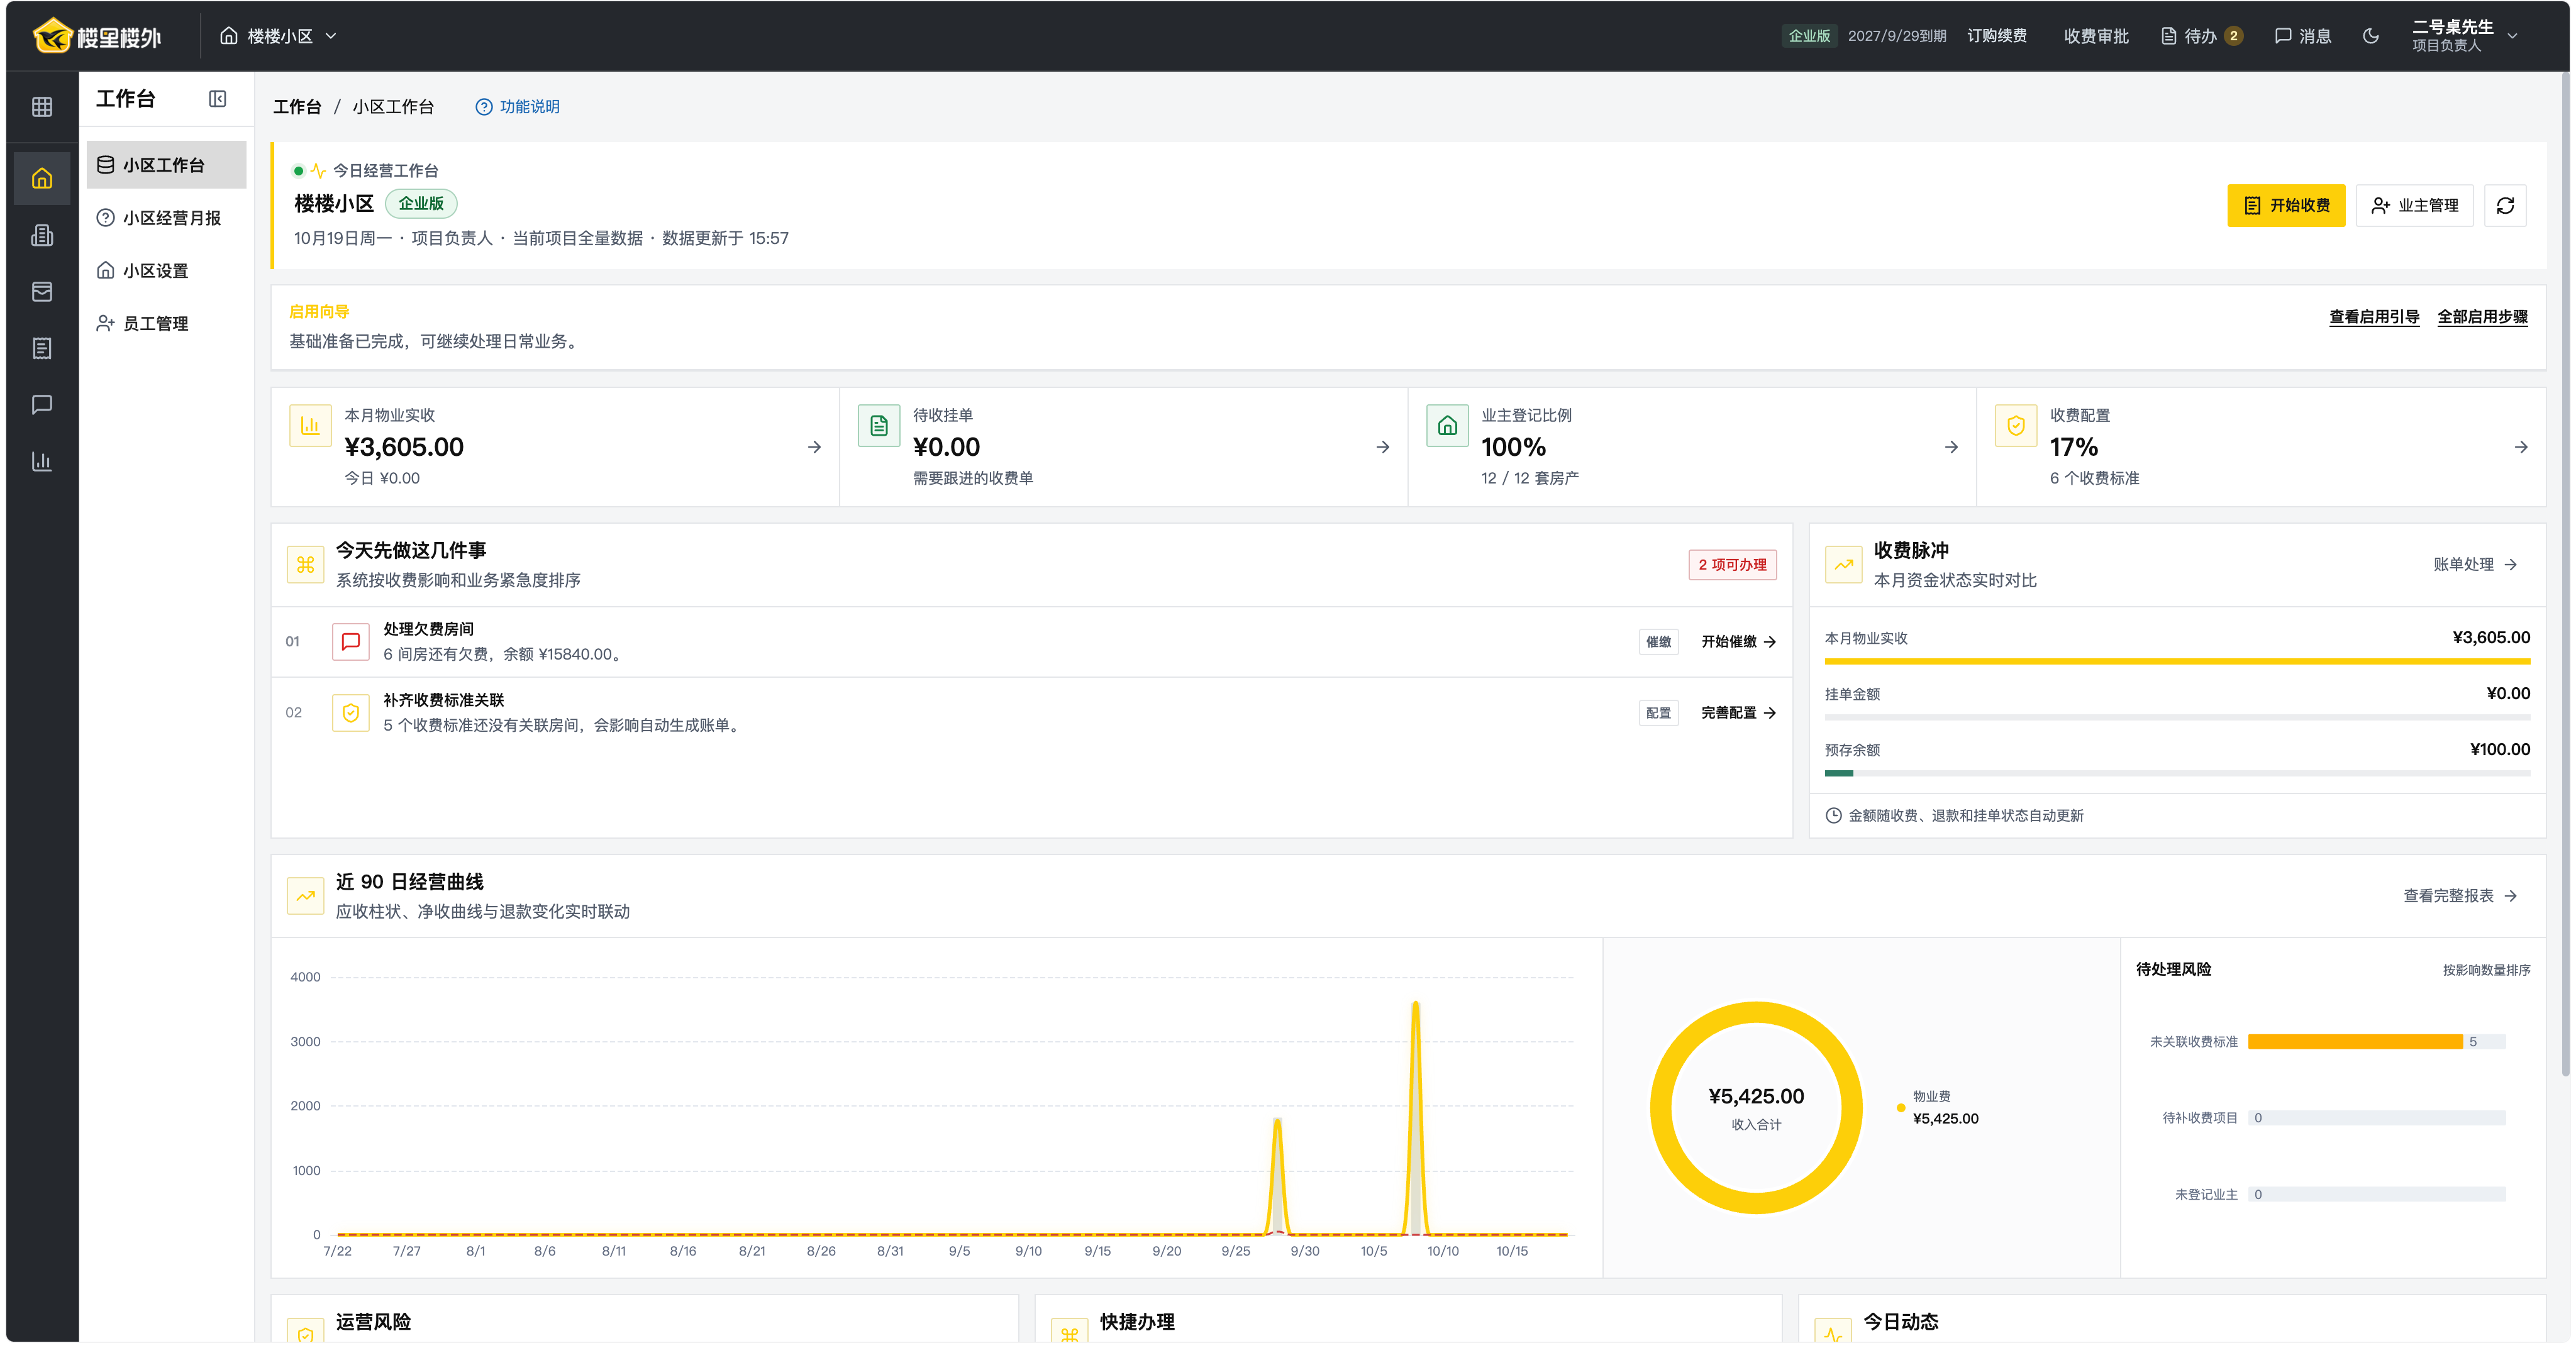The width and height of the screenshot is (2576, 1348).
Task: Select 员工管理 in sidebar
Action: (x=166, y=324)
